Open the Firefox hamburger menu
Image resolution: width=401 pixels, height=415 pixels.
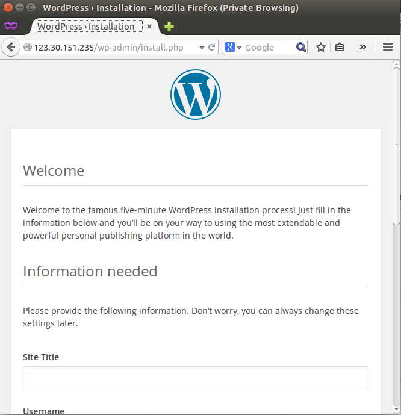tap(388, 47)
